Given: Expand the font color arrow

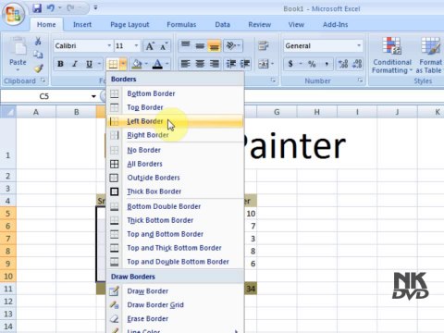Looking at the screenshot, I should [167, 64].
